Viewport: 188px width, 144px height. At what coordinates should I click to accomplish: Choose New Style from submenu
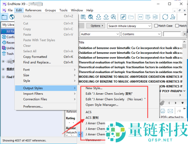coord(94,88)
